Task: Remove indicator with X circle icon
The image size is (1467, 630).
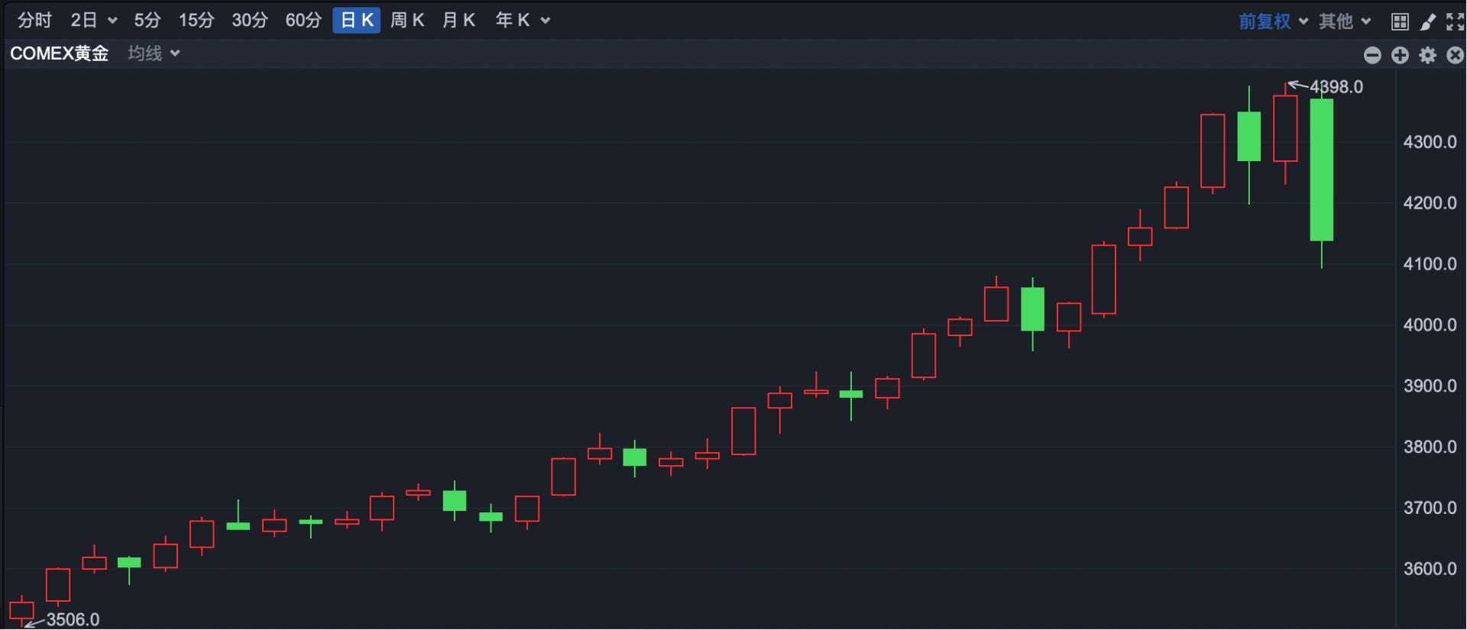Action: coord(1455,55)
